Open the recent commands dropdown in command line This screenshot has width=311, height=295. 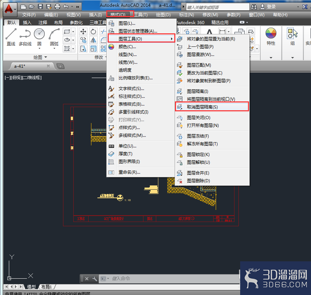[x=108, y=279]
